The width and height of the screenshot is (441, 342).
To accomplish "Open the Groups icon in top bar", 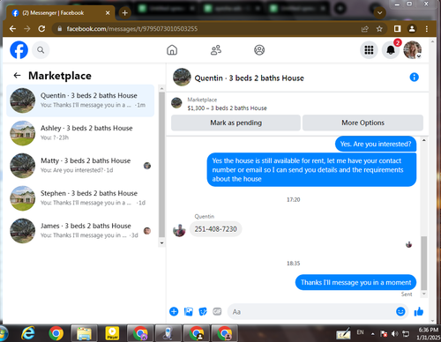I will tap(259, 50).
